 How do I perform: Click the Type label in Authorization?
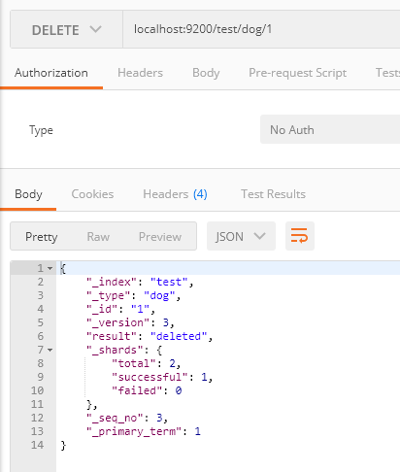(41, 130)
